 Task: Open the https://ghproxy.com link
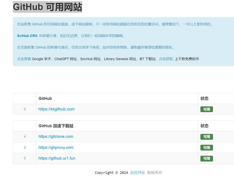56,148
